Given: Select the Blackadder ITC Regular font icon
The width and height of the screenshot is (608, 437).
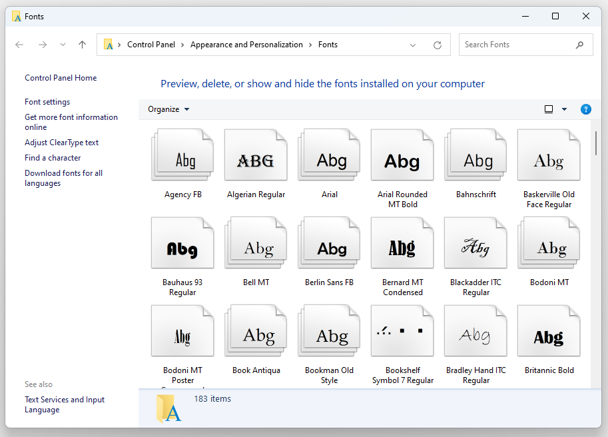Looking at the screenshot, I should pos(475,242).
